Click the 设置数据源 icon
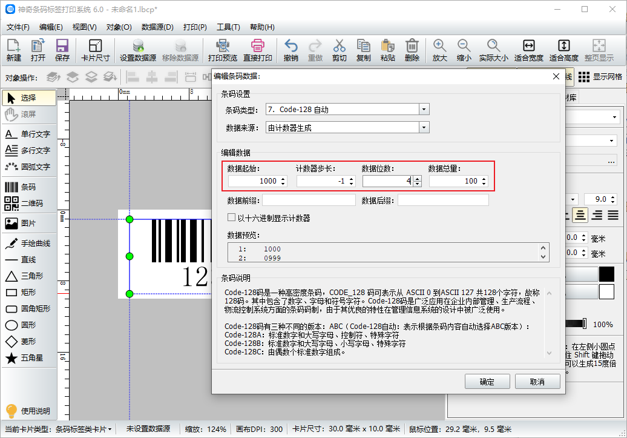This screenshot has height=438, width=627. [138, 50]
